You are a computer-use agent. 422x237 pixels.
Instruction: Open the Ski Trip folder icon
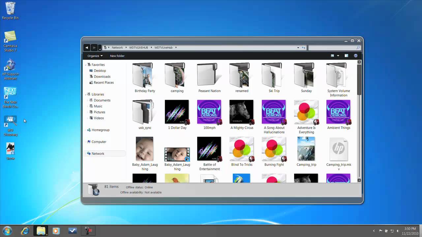(272, 75)
